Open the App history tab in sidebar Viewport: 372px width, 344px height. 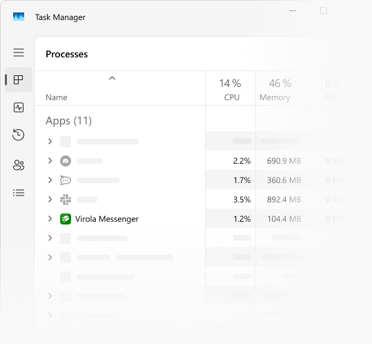tap(18, 135)
